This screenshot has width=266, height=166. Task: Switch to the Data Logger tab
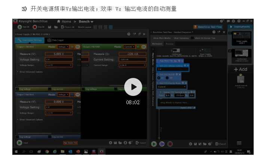point(55,40)
